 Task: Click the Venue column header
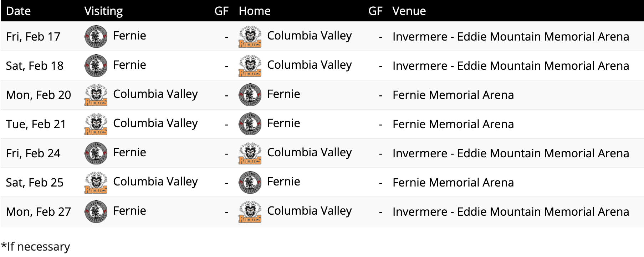(409, 11)
